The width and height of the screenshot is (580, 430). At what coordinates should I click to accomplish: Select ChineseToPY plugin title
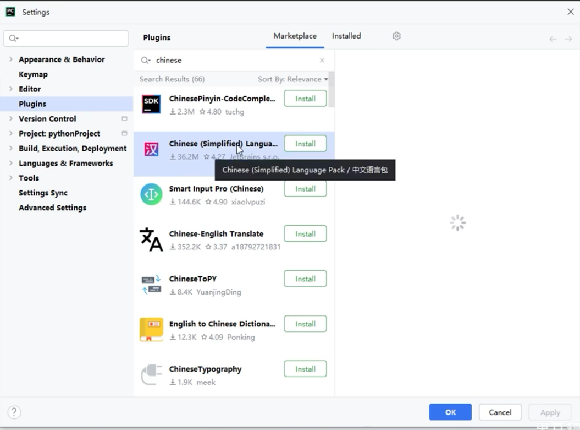click(193, 279)
